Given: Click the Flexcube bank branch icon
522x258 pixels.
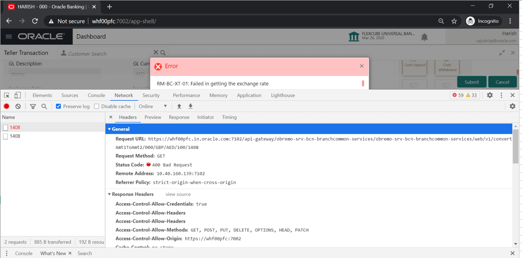Looking at the screenshot, I should 354,37.
